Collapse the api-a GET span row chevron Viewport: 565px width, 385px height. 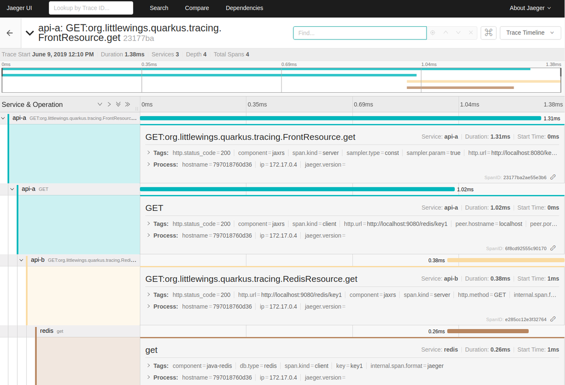(x=13, y=189)
